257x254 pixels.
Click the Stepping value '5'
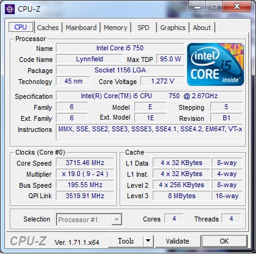pyautogui.click(x=226, y=107)
